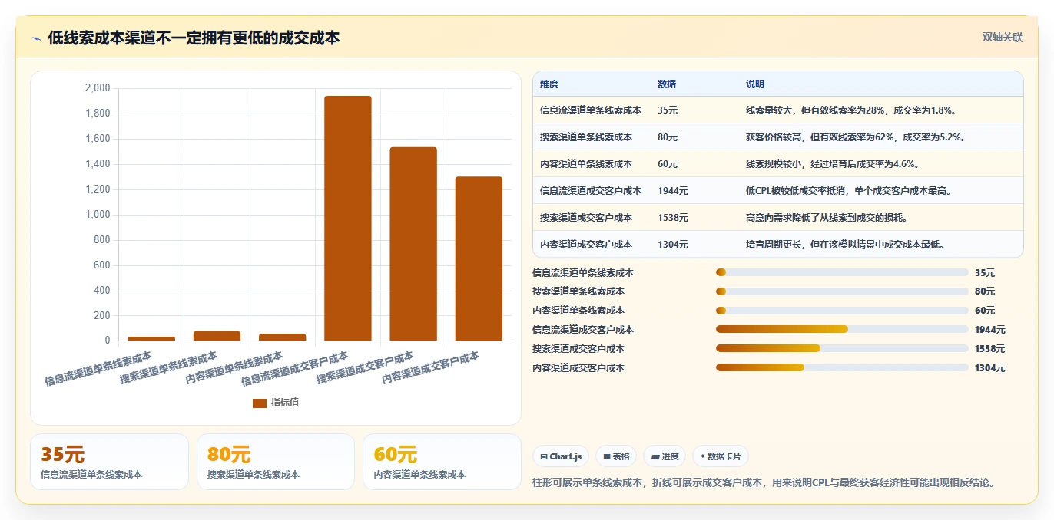
Task: Click the 1304元 value in table
Action: (673, 245)
